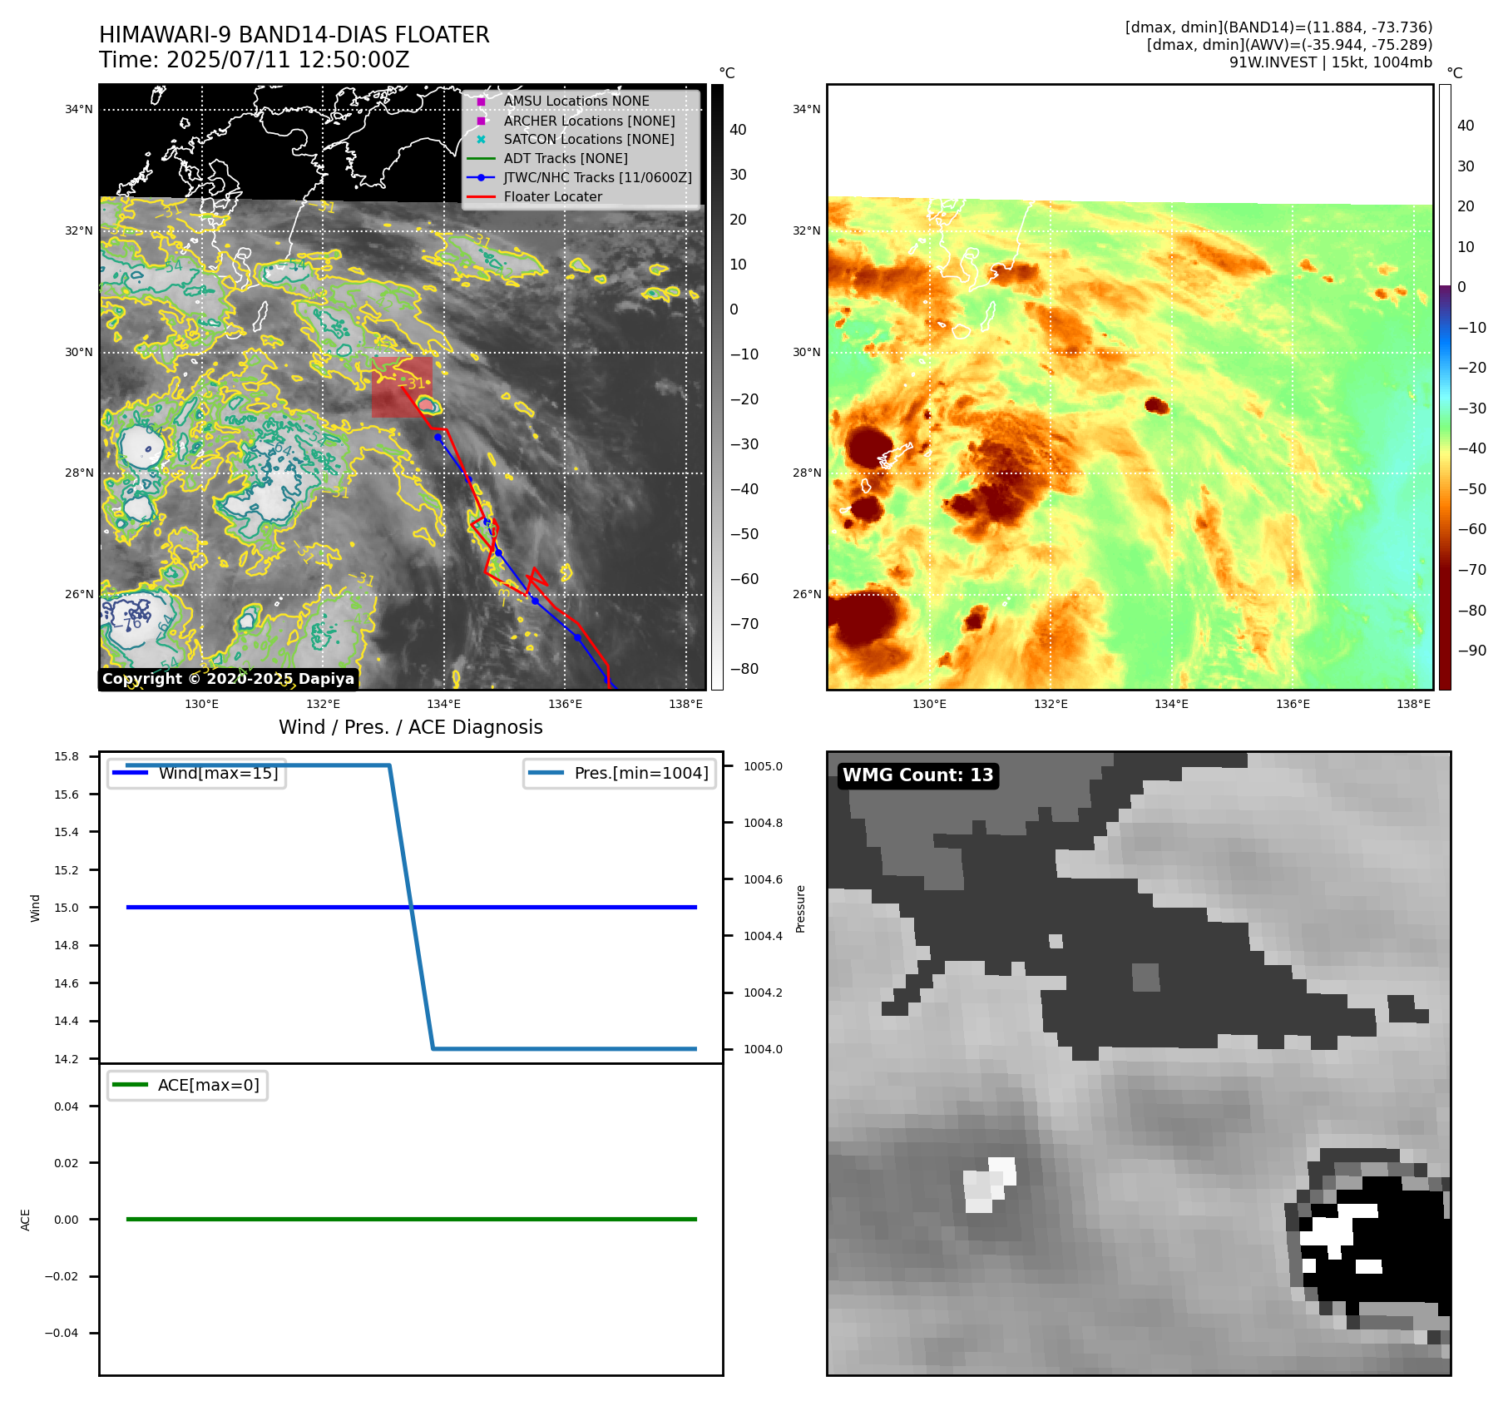Click the HIMAWARI-9 BAND14-DIAS FLOATER title
The image size is (1508, 1406).
294,35
